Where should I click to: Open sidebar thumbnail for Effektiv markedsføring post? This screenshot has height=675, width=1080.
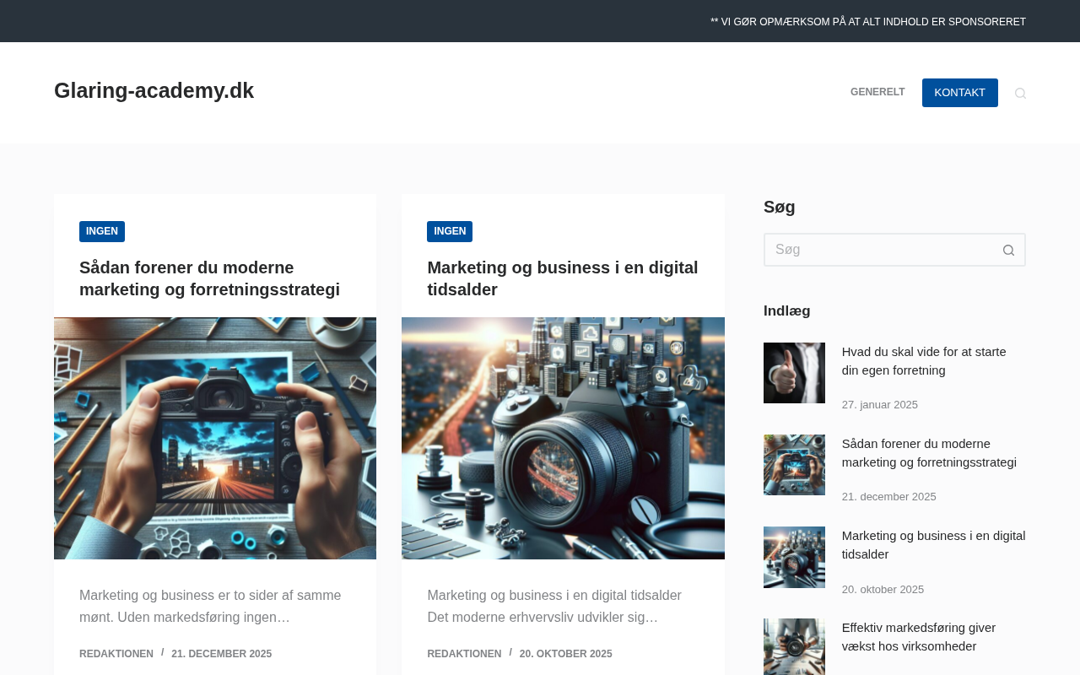pos(794,646)
